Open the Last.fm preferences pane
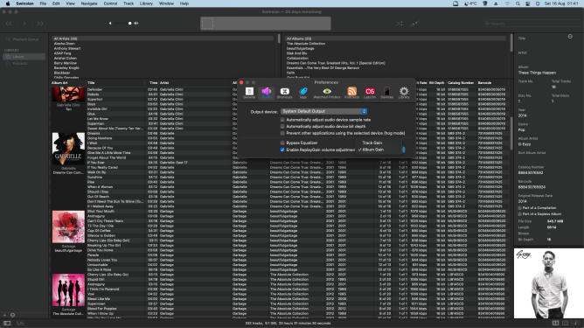This screenshot has width=584, height=328. tap(370, 93)
